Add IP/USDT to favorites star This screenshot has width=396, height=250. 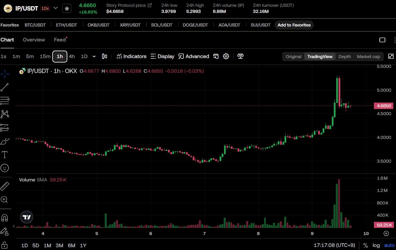67,8
